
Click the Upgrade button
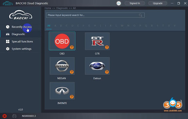pos(157,3)
